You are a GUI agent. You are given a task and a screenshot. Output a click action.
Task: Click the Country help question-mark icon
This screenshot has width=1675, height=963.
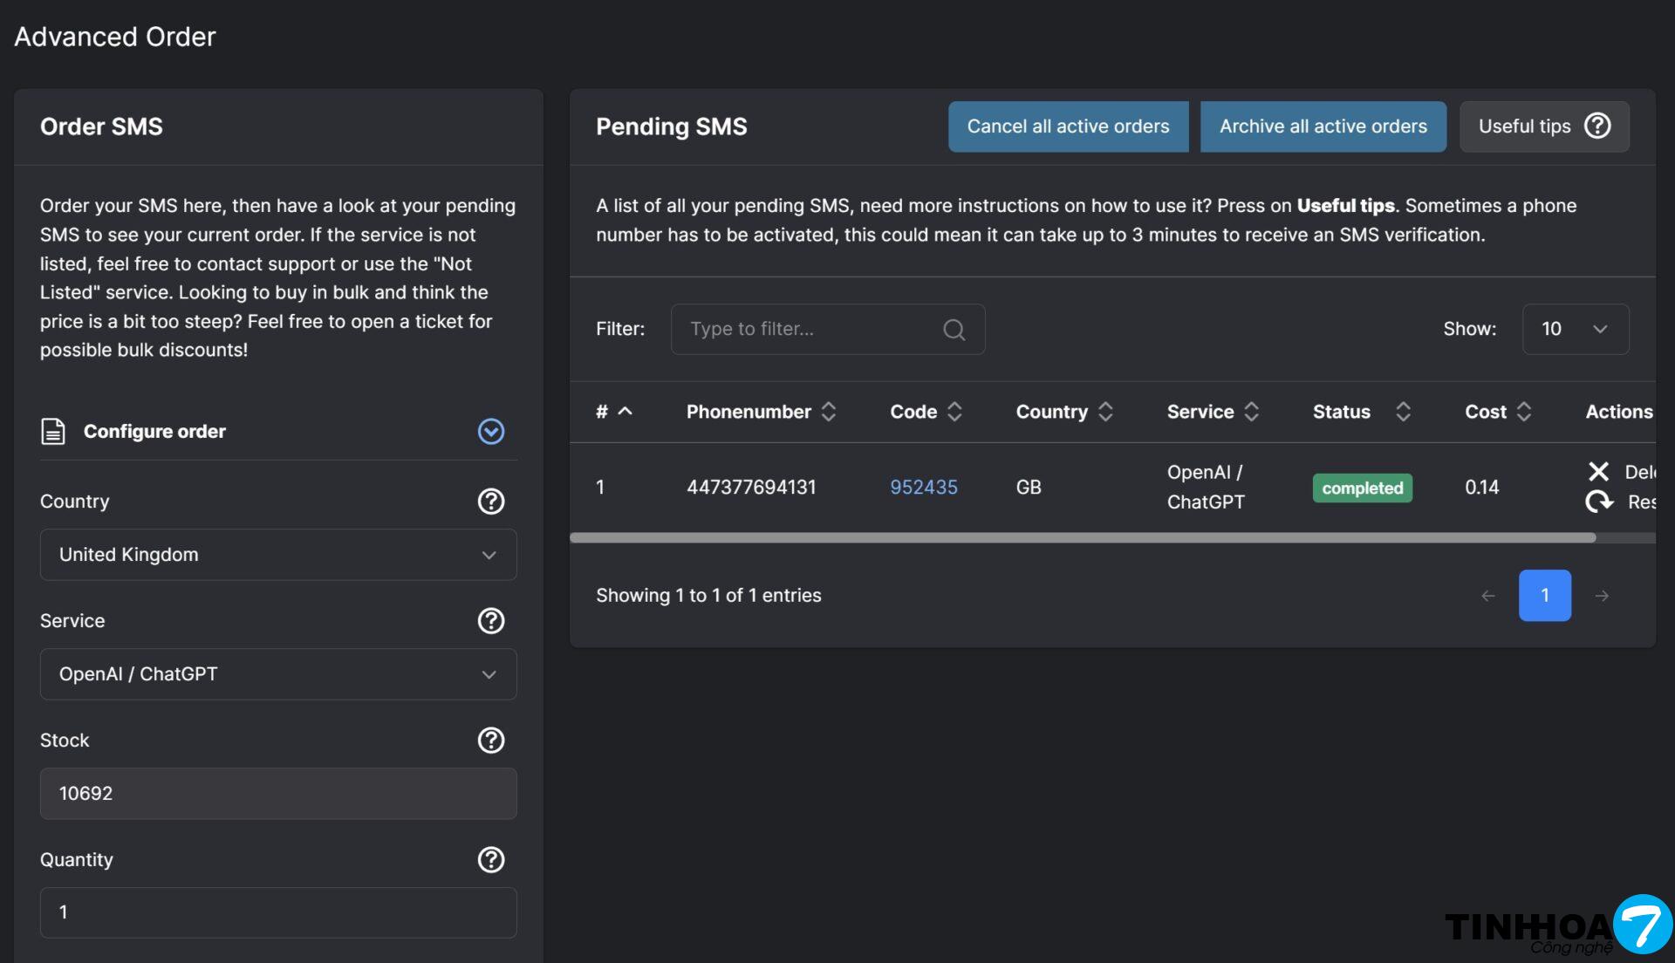[x=491, y=502]
